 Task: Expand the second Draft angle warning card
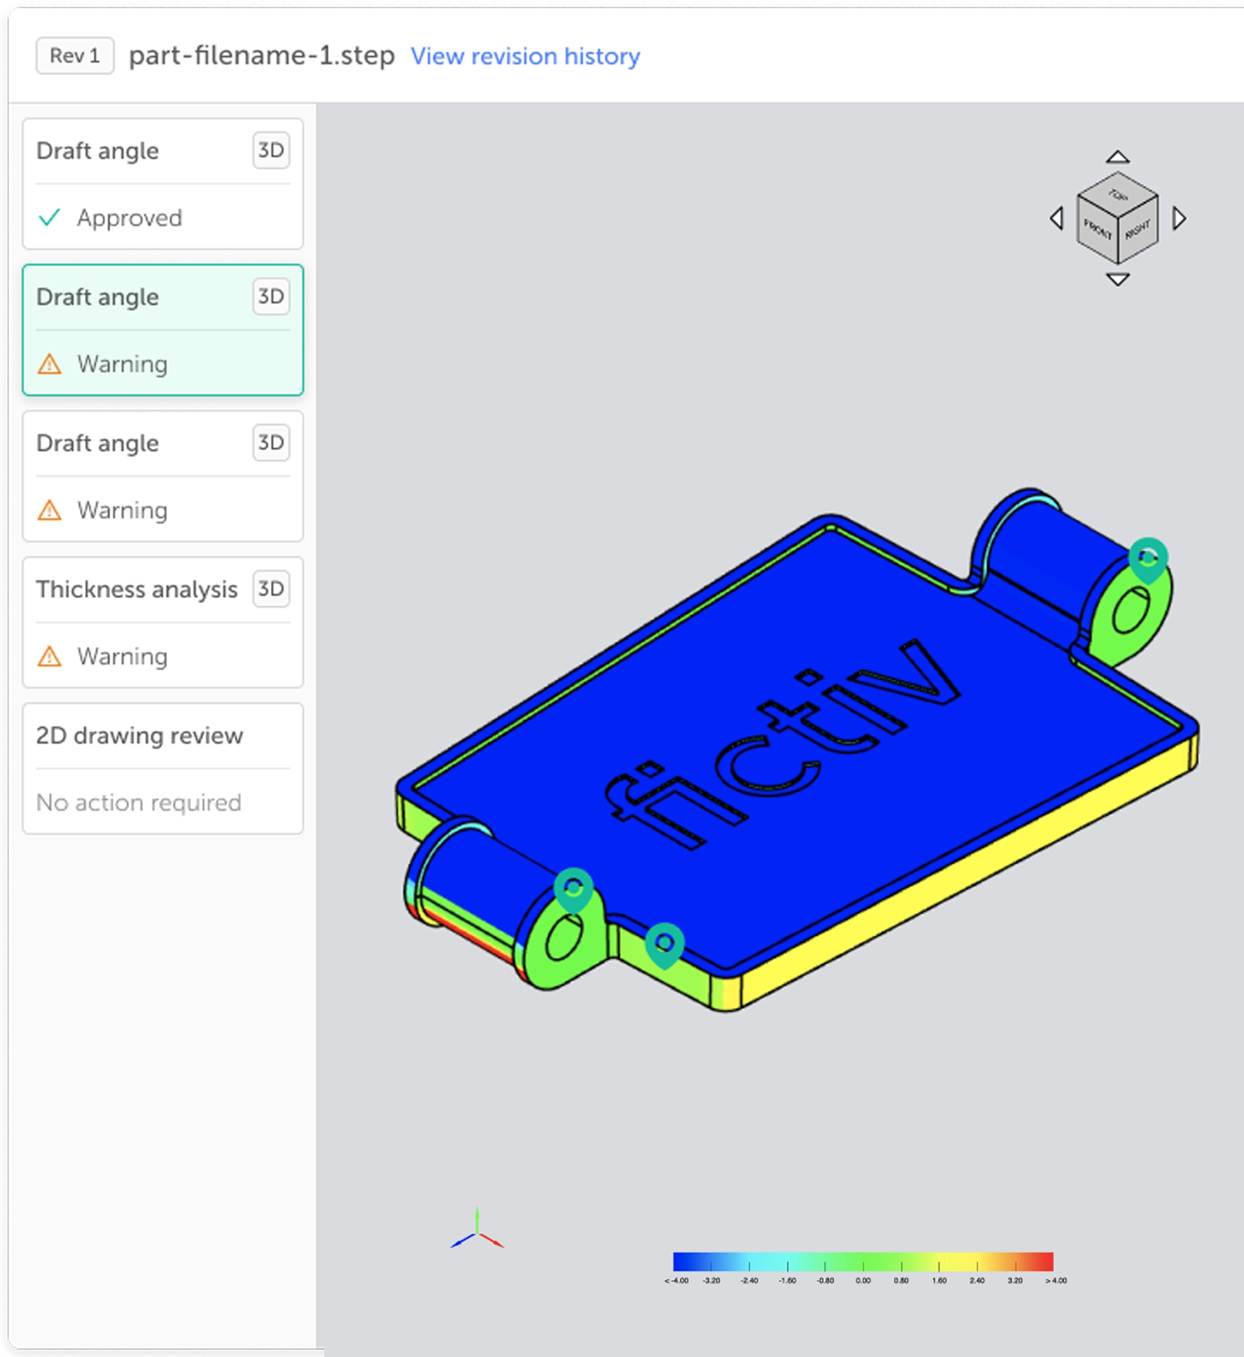163,477
